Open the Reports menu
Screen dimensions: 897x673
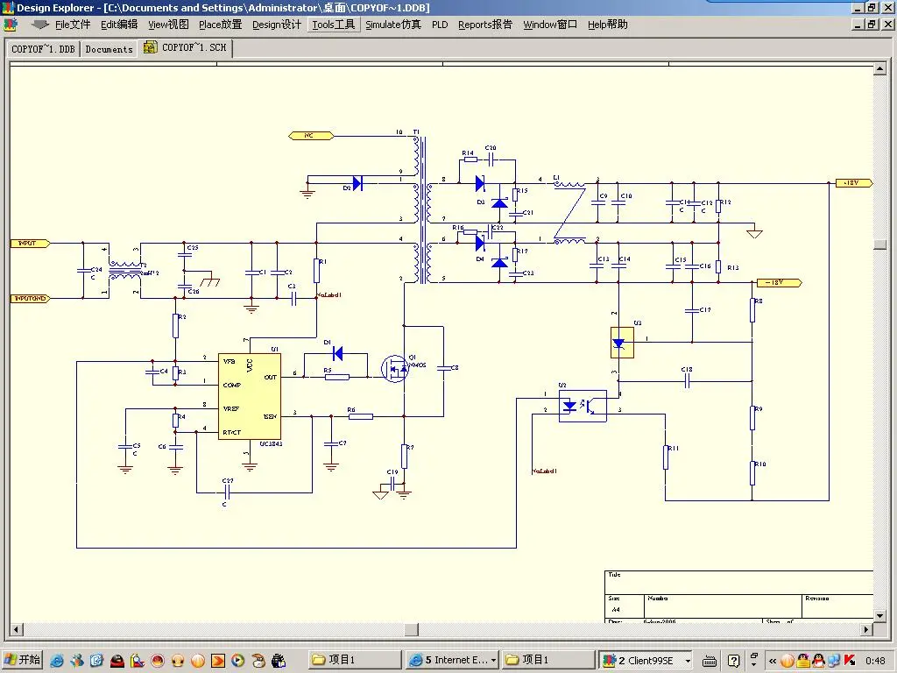coord(485,25)
